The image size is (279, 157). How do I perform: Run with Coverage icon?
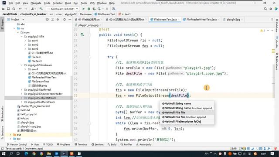click(94, 9)
